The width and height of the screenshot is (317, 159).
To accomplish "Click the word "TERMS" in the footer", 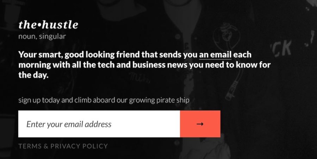I will tap(30, 146).
